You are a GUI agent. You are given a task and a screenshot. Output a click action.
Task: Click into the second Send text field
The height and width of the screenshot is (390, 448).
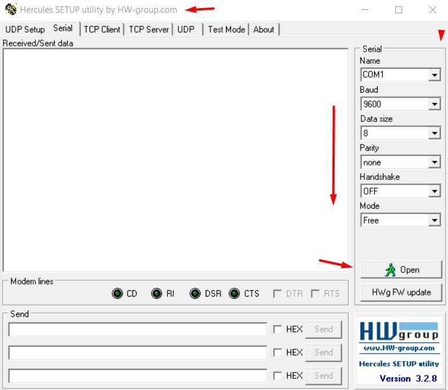click(x=138, y=353)
